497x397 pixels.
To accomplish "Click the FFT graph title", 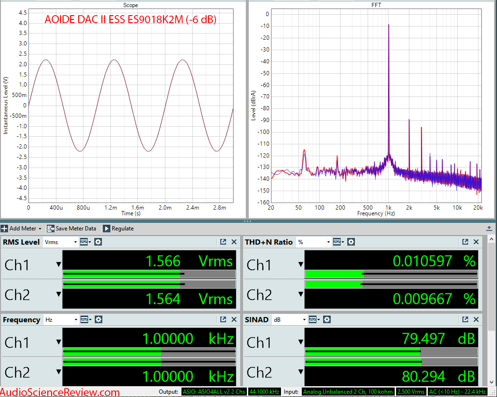I will tap(376, 5).
